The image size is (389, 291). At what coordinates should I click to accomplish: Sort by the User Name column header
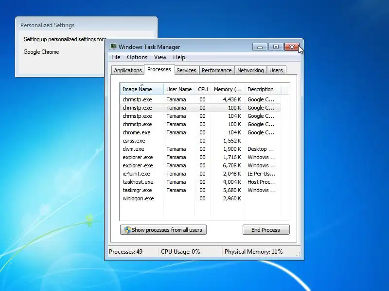(x=179, y=89)
